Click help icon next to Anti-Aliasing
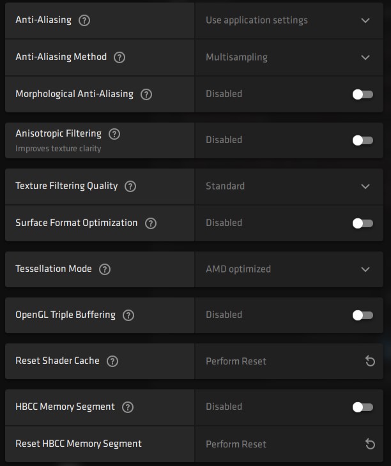Image resolution: width=391 pixels, height=466 pixels. (84, 20)
